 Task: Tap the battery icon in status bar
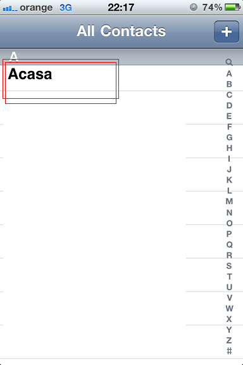[x=232, y=7]
